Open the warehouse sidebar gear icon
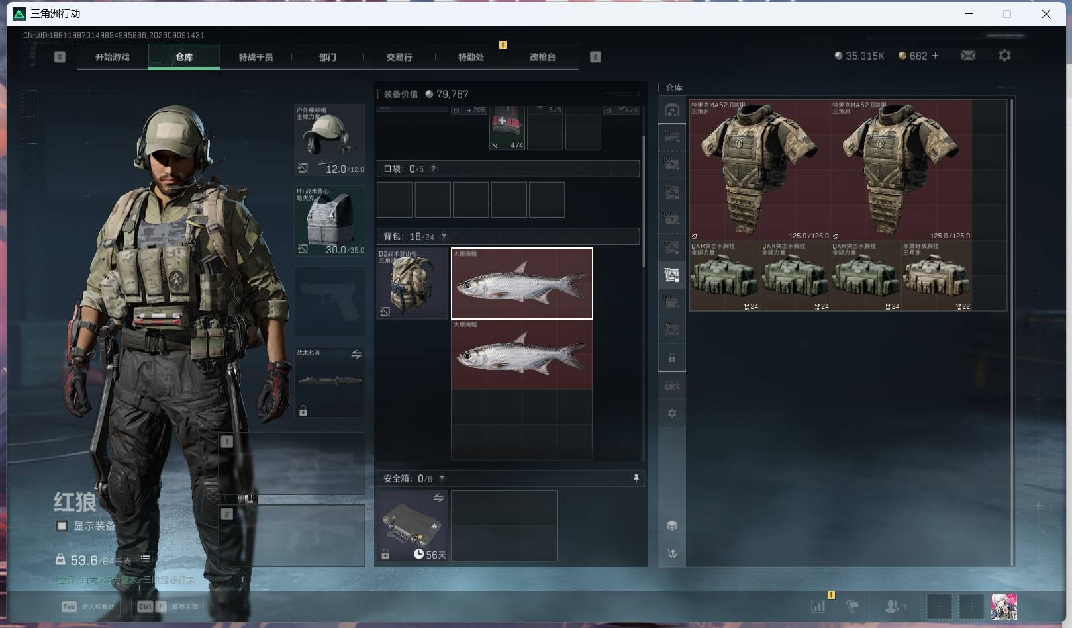The height and width of the screenshot is (628, 1072). coord(672,413)
